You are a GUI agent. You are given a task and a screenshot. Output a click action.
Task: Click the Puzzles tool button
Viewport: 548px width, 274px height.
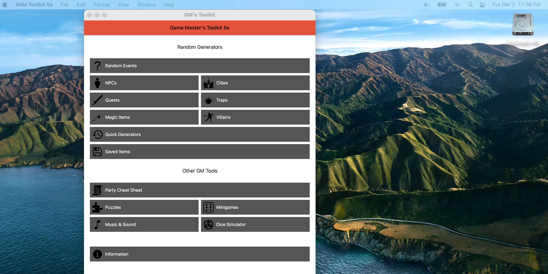144,207
